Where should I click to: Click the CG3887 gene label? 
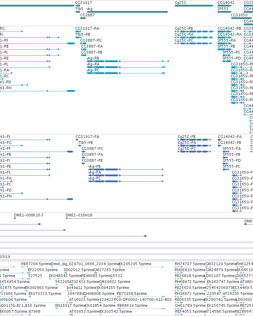87,15
